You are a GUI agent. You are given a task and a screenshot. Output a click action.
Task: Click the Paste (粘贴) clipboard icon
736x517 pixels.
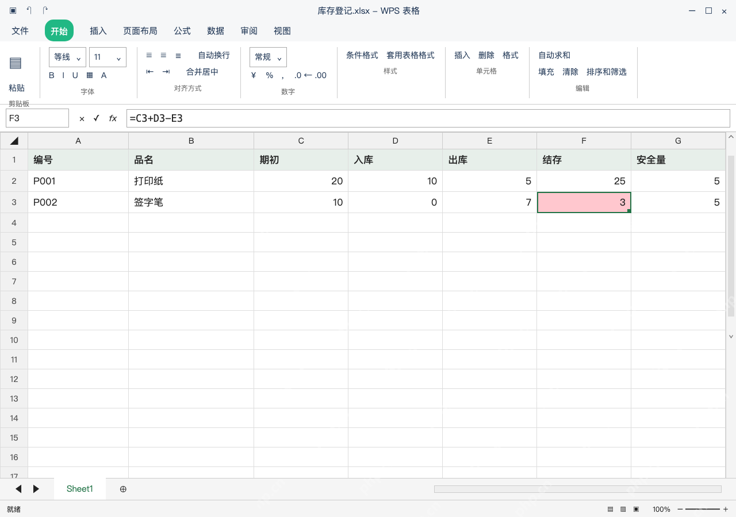coord(16,63)
